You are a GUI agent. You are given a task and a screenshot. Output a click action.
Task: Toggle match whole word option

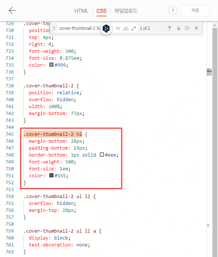(x=126, y=28)
